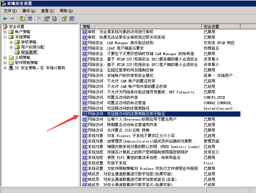The height and width of the screenshot is (193, 256).
Task: Click the IP 安全策略 computer icon
Action: [x=11, y=68]
